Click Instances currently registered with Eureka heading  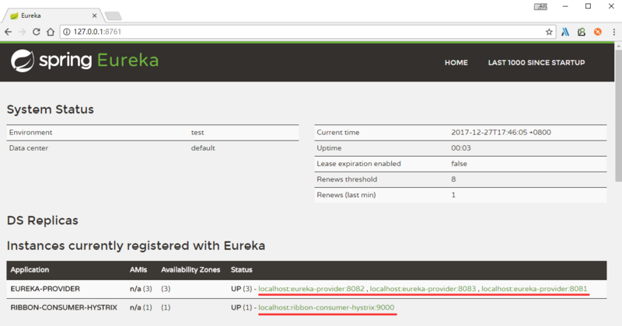[x=136, y=245]
